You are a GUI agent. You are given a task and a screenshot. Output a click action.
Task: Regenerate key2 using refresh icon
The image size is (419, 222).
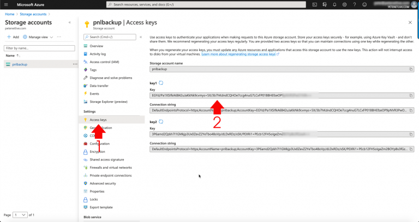coord(161,122)
